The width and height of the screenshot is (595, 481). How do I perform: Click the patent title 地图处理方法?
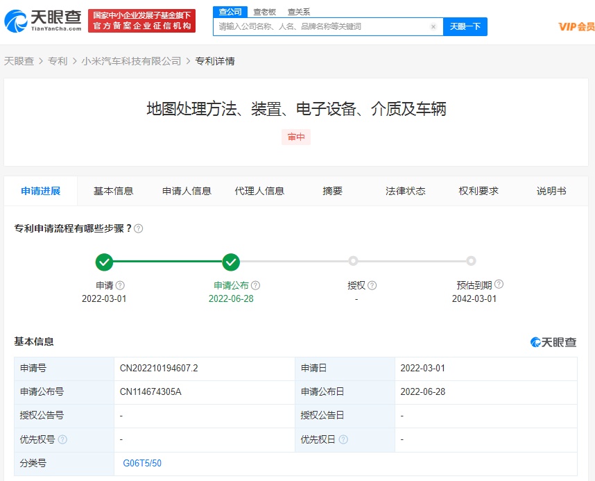coord(296,109)
